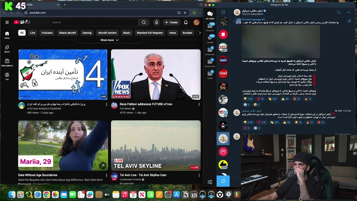The width and height of the screenshot is (357, 201).
Task: Click the YouTube search magnifier button
Action: pos(144,22)
